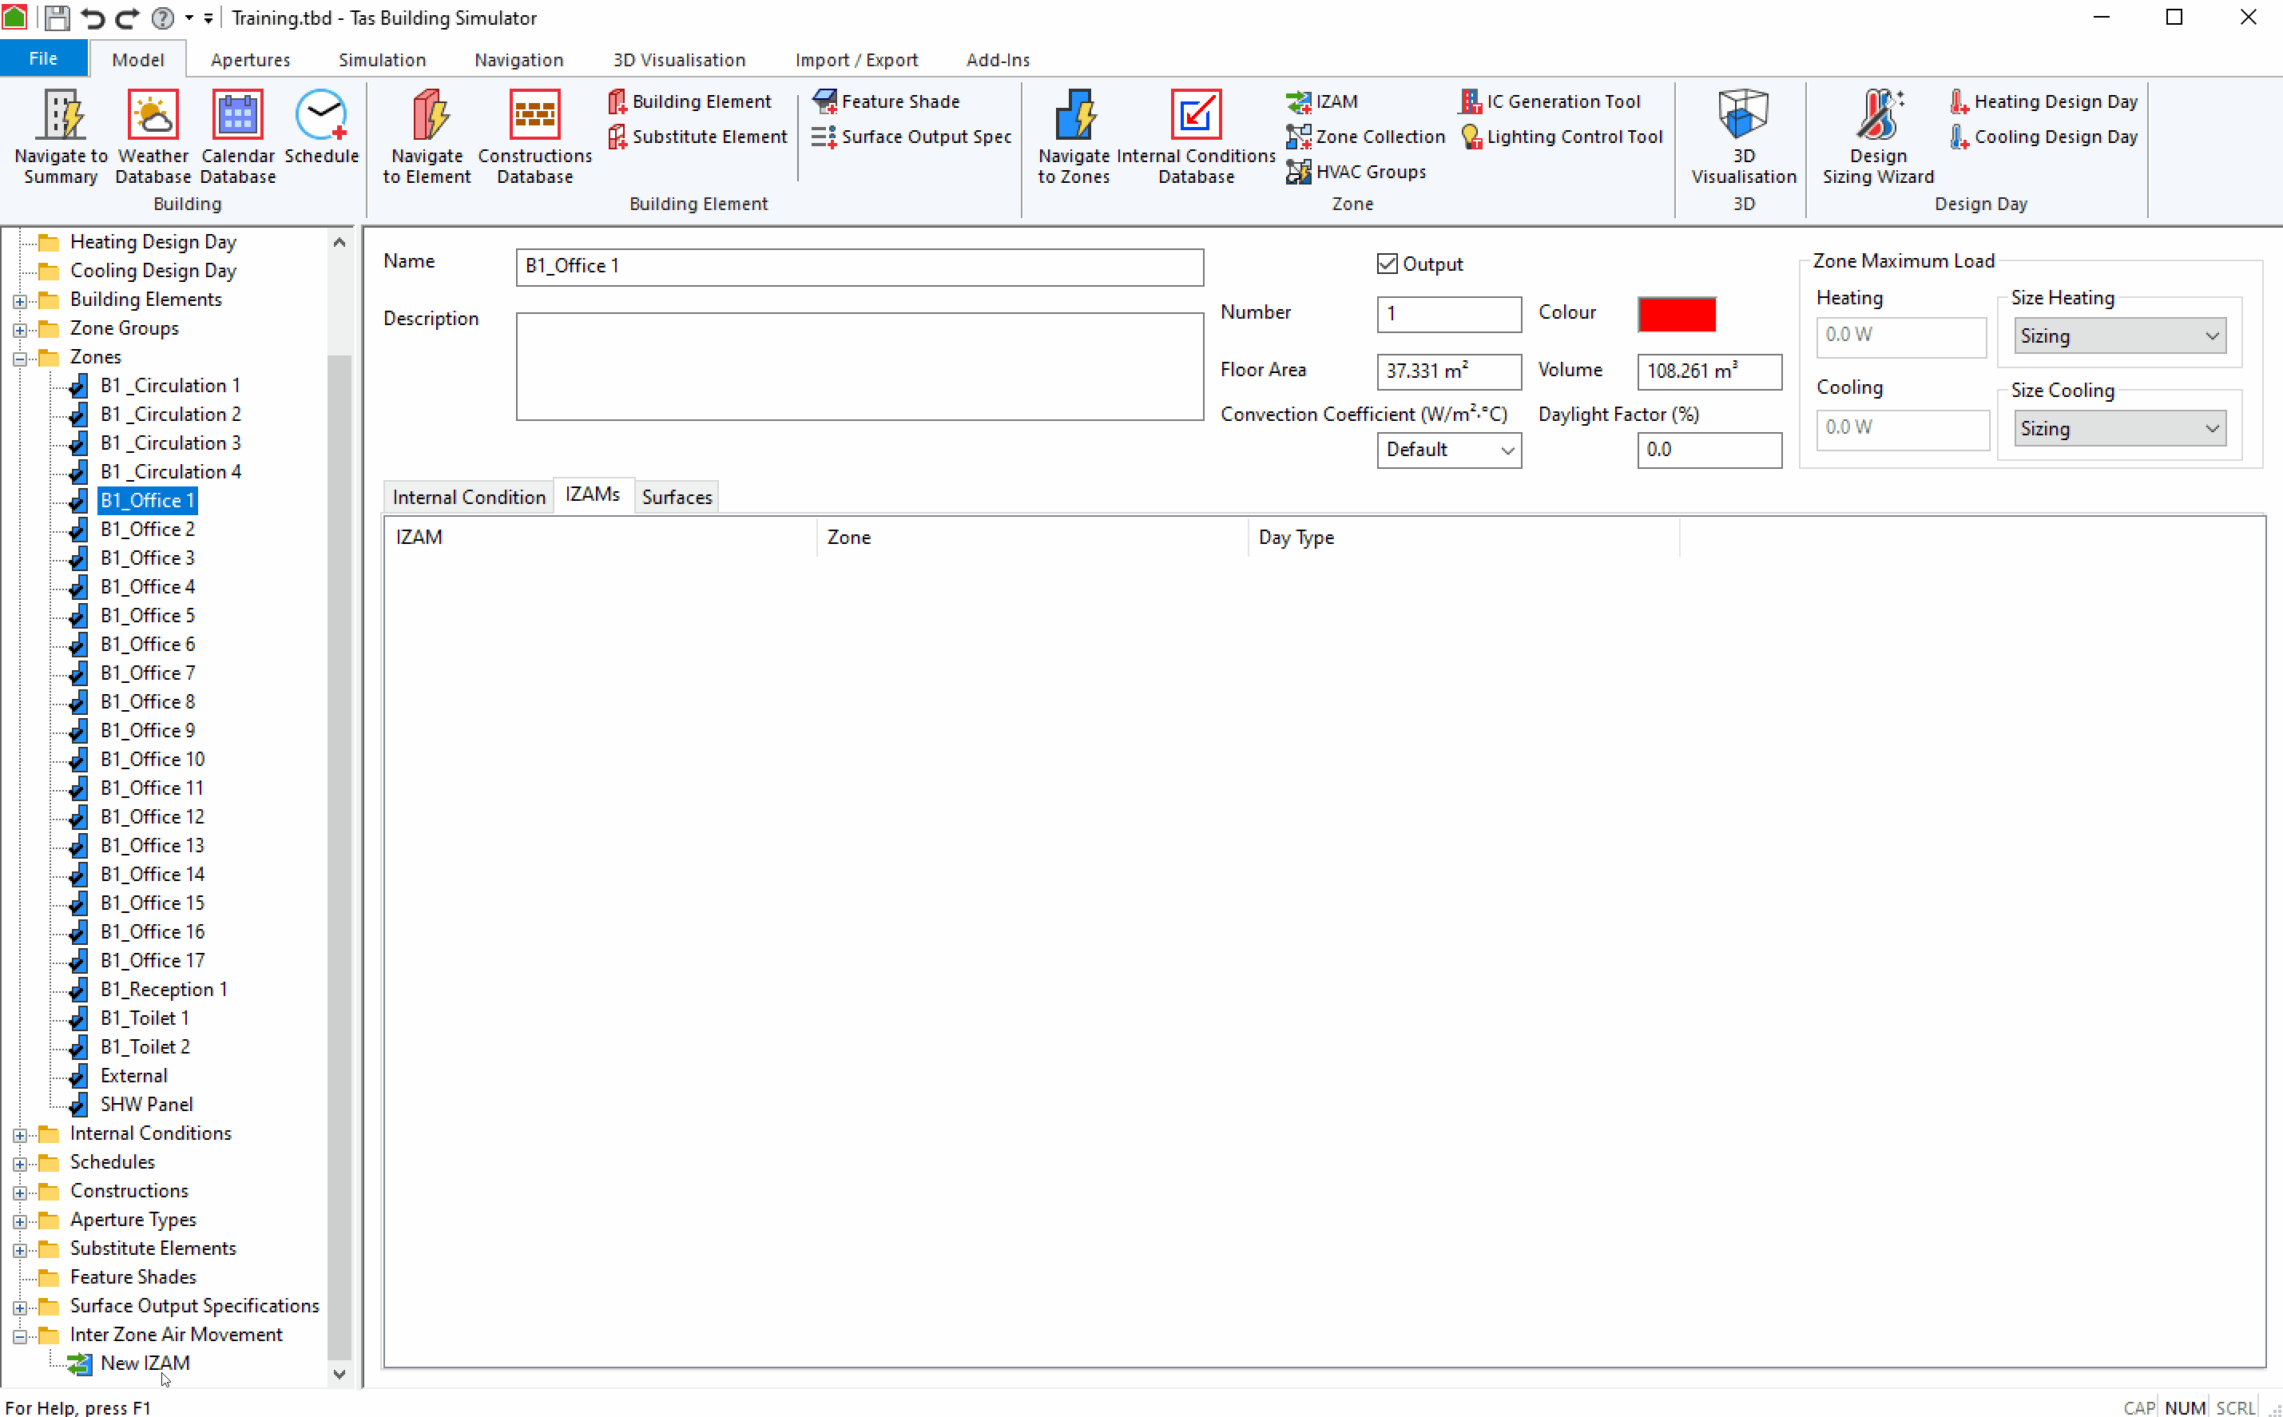The width and height of the screenshot is (2283, 1417).
Task: Sort by the IZAM column header
Action: click(601, 537)
